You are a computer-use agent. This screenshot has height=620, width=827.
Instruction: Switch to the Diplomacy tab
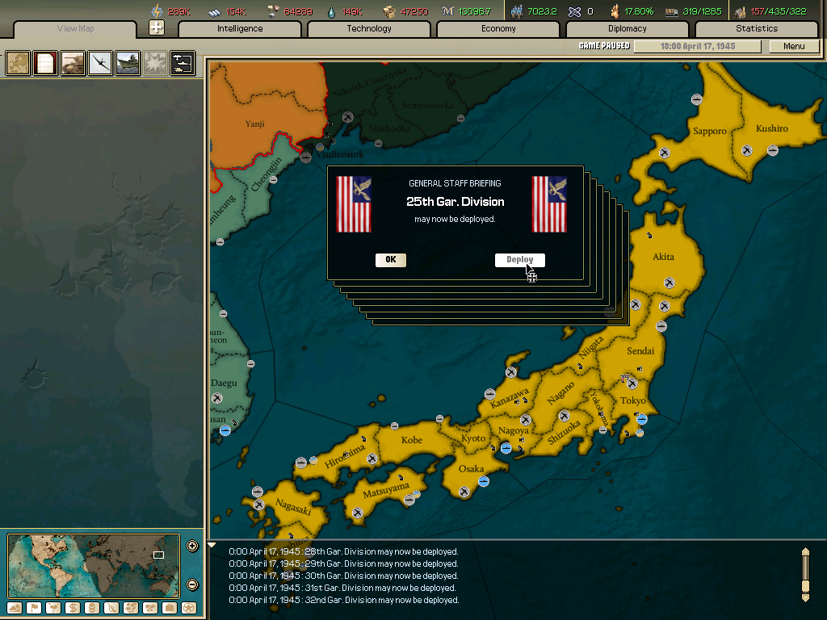(x=629, y=28)
